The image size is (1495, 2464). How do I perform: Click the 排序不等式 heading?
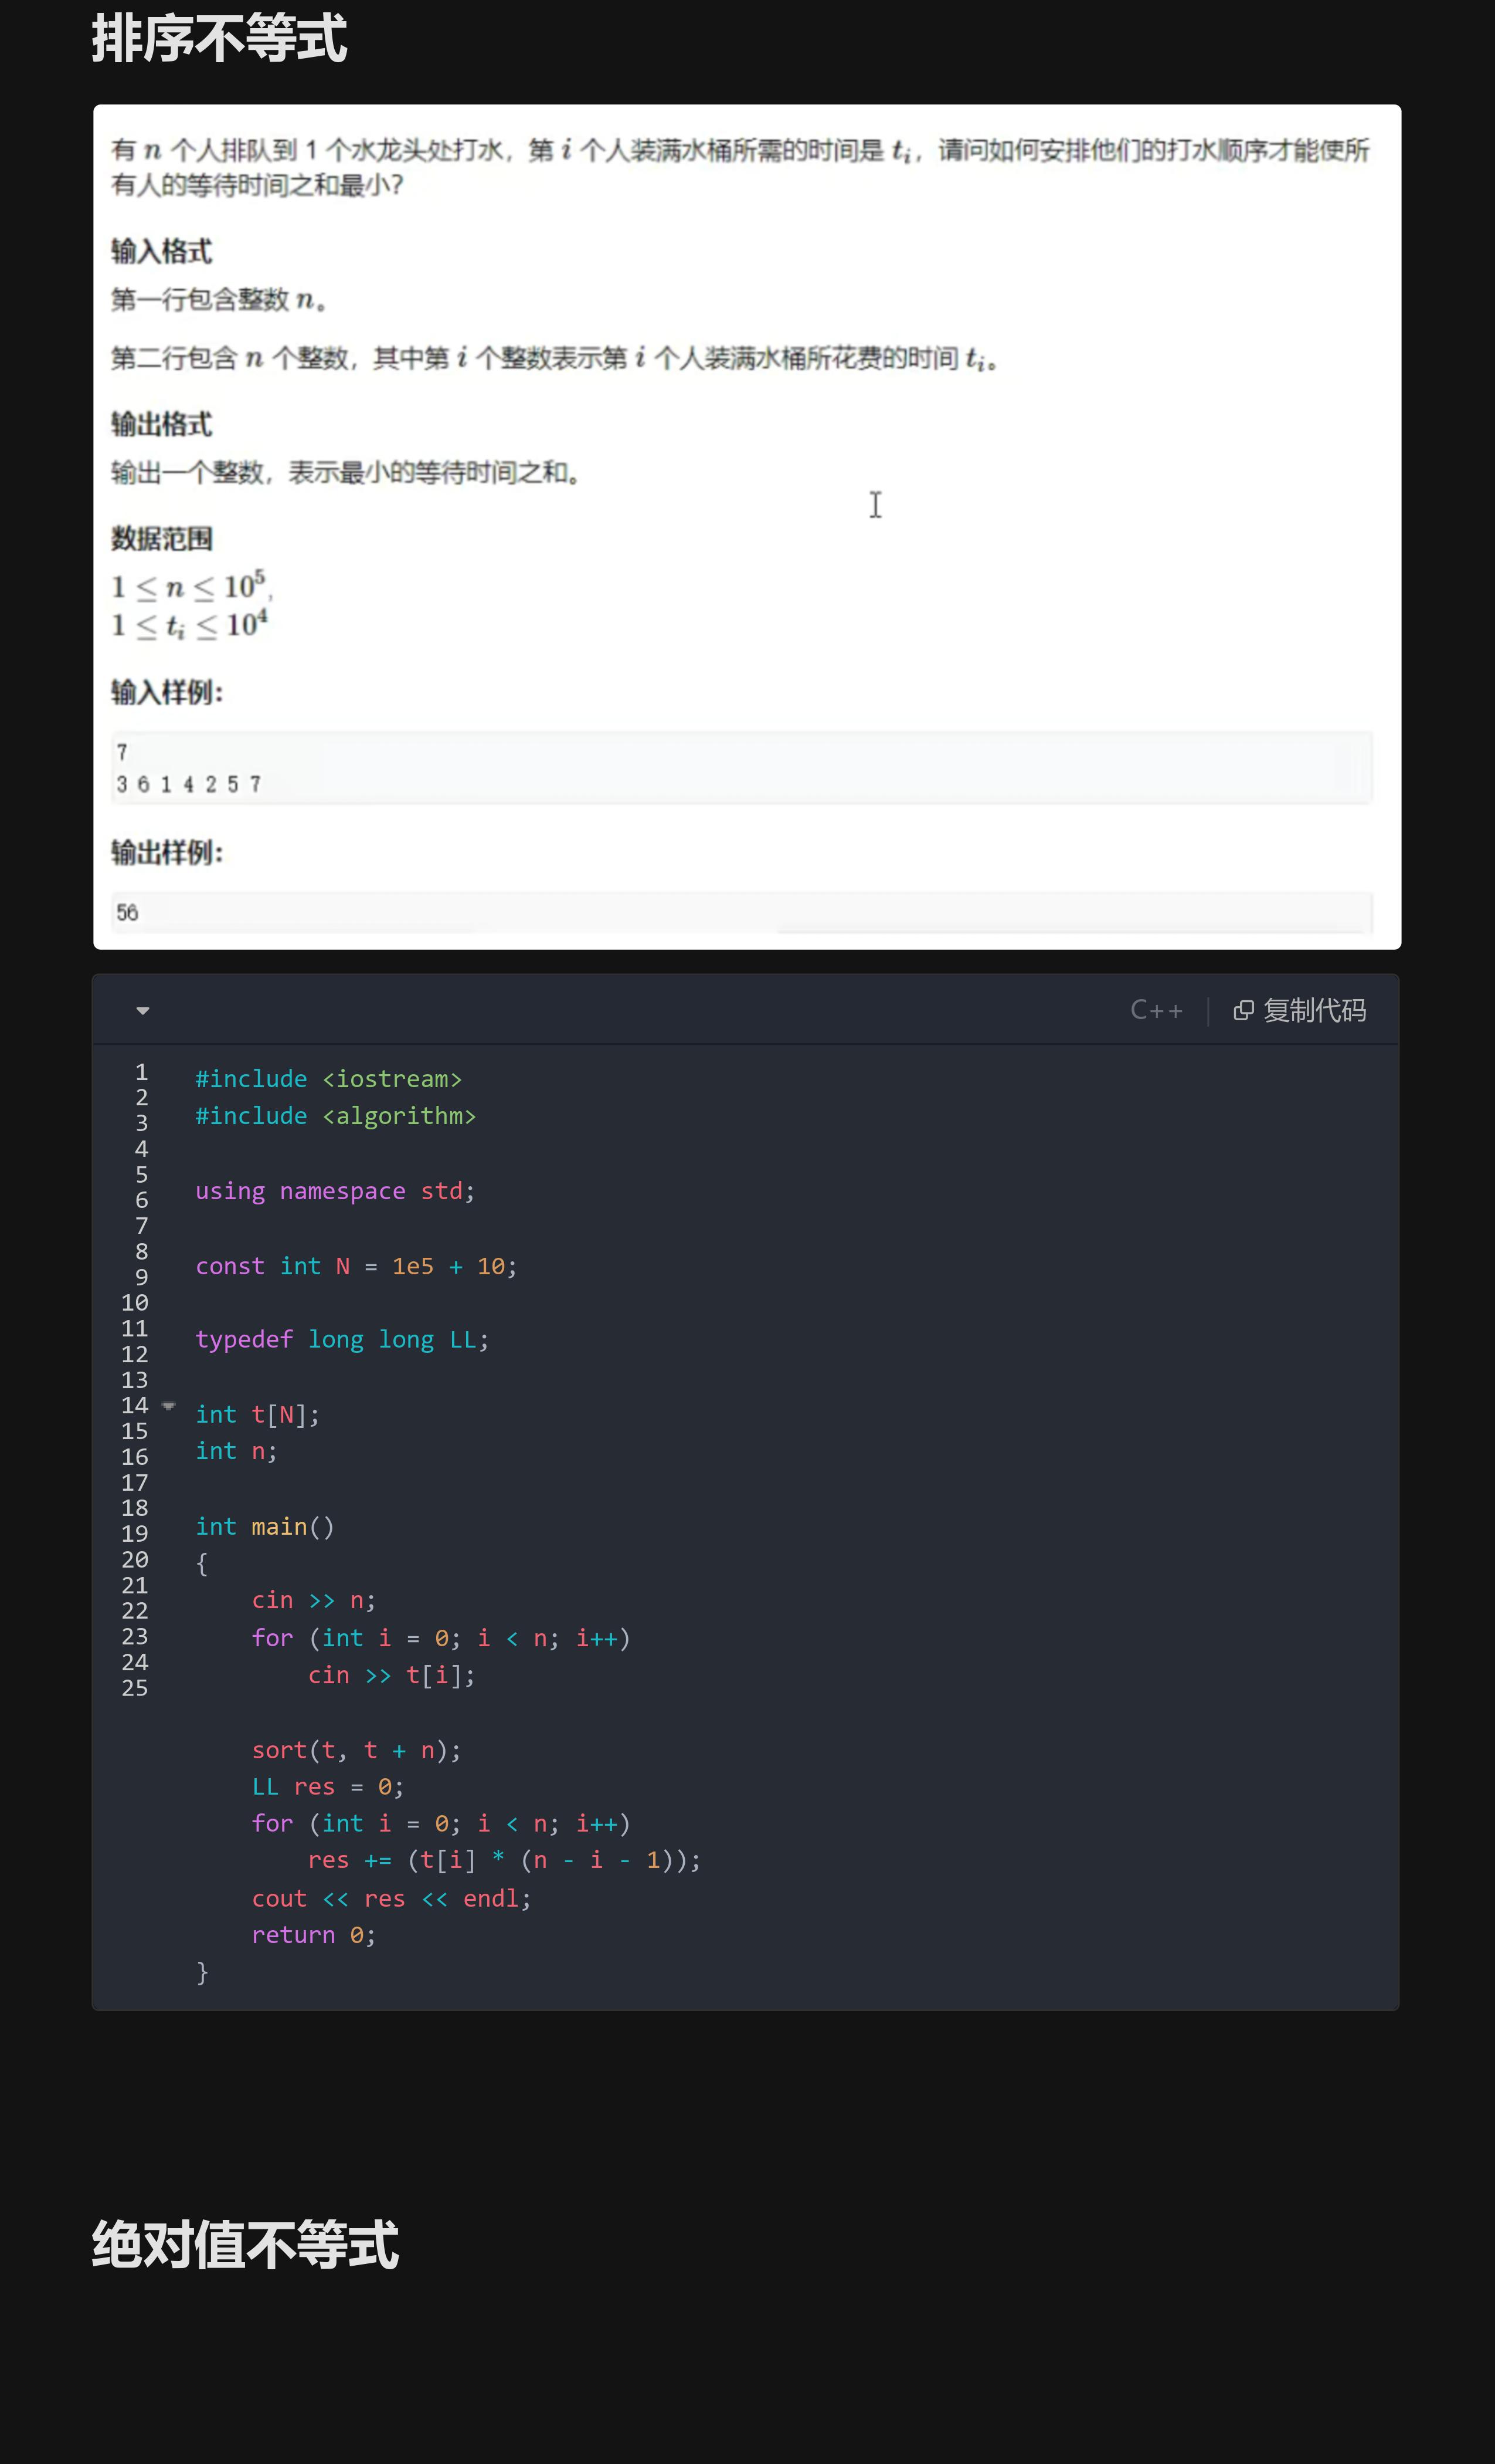(219, 39)
